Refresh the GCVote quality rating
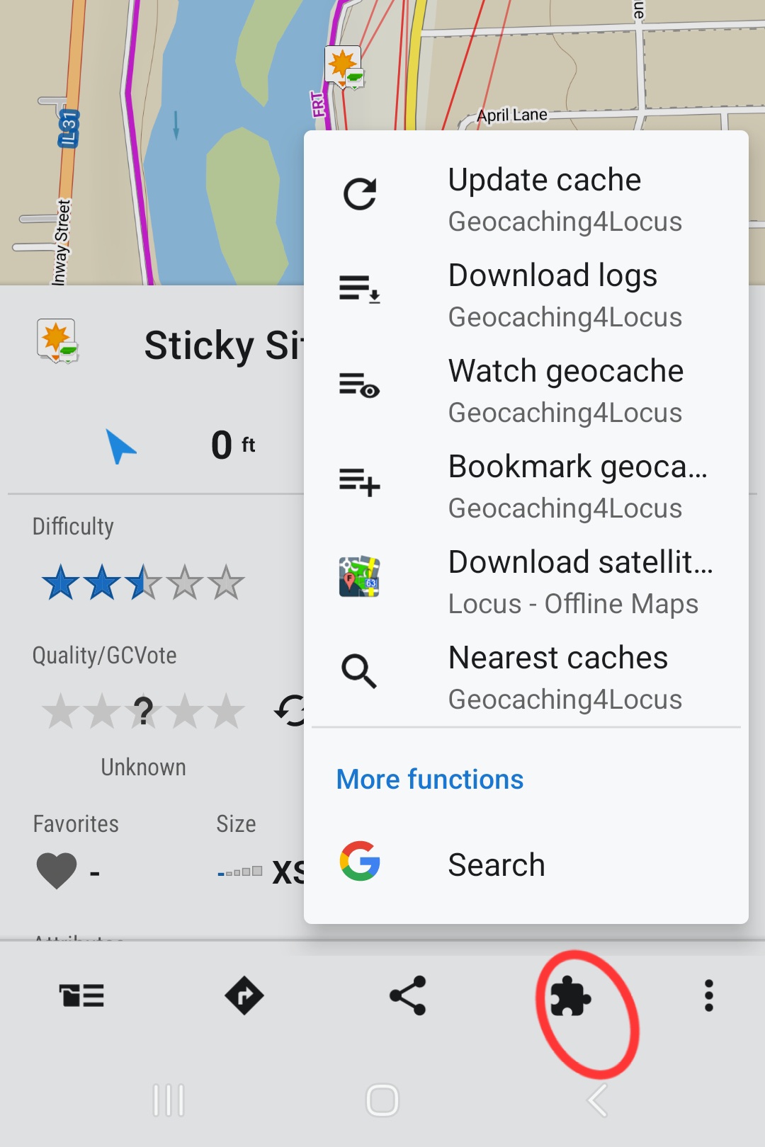The height and width of the screenshot is (1147, 765). [x=290, y=710]
